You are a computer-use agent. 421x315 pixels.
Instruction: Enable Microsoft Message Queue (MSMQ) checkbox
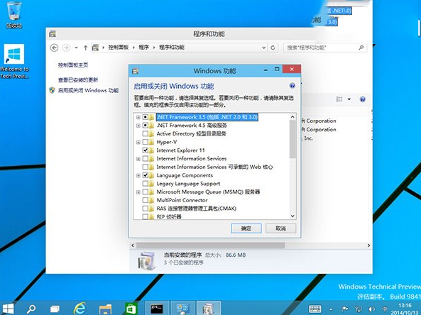(146, 192)
